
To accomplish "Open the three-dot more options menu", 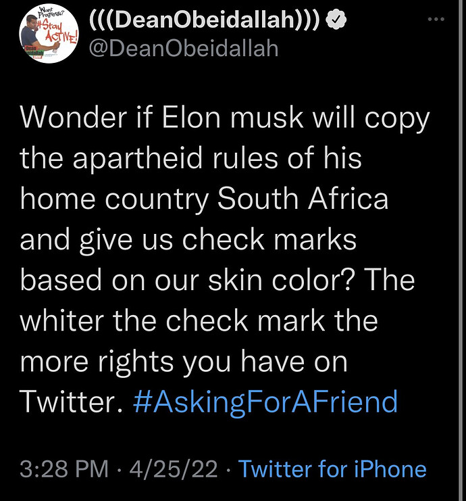I will (x=436, y=20).
